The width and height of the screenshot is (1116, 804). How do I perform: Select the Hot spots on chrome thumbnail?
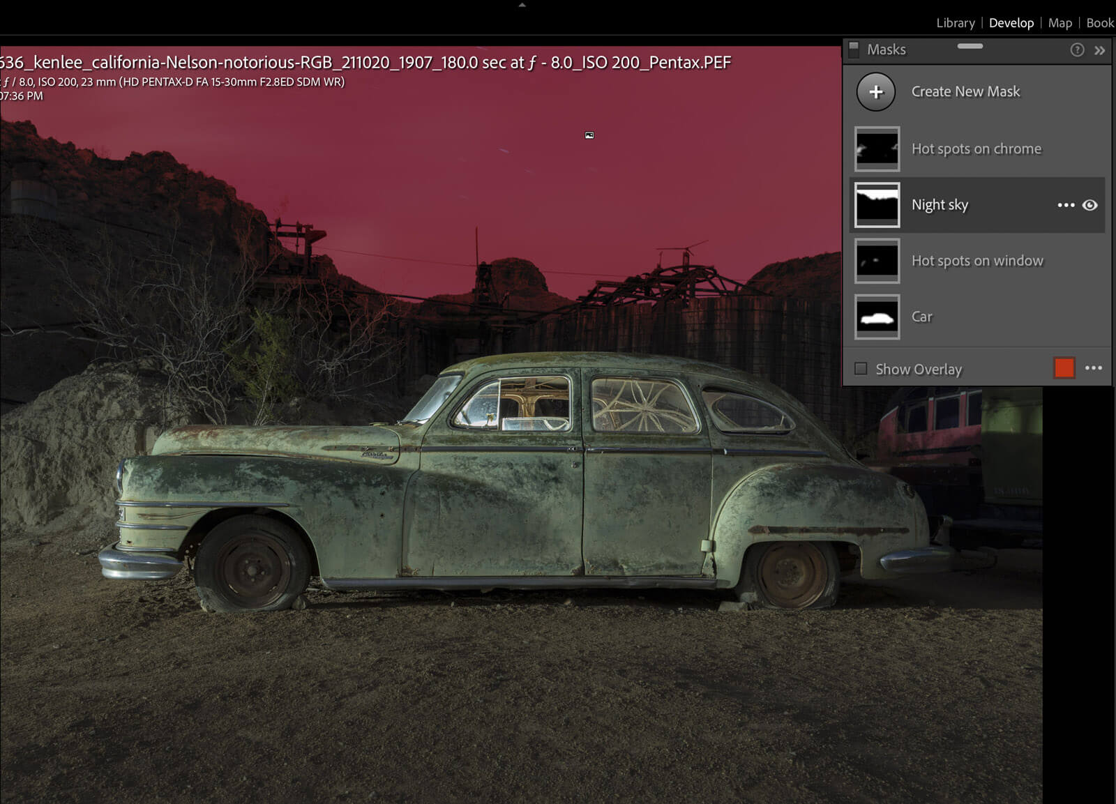coord(877,149)
